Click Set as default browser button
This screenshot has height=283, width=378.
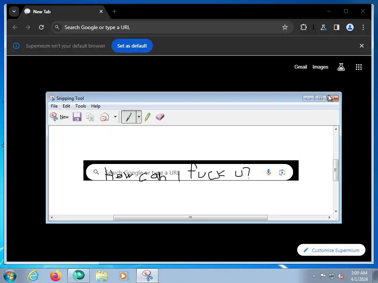[132, 46]
